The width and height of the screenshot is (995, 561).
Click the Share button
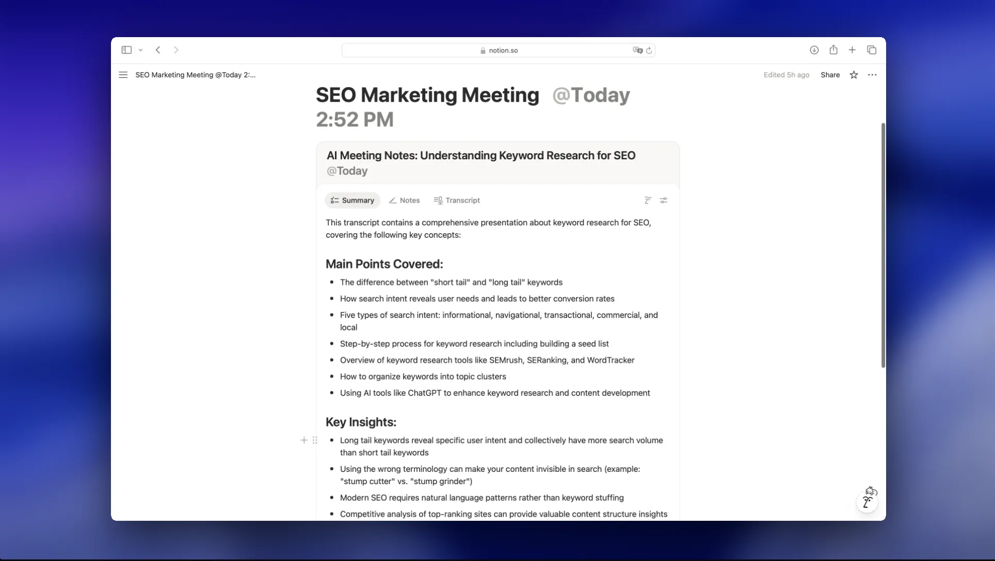[x=829, y=75]
